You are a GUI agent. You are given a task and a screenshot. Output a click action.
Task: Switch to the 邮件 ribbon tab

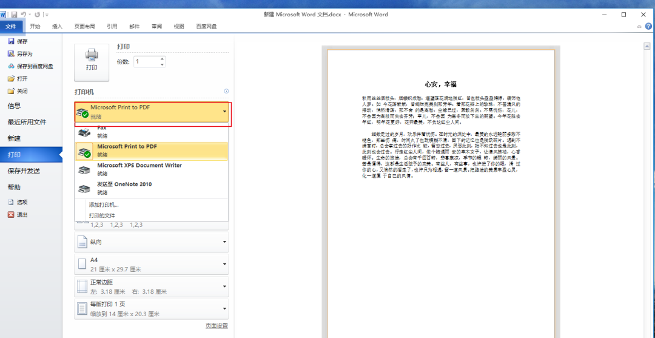135,26
